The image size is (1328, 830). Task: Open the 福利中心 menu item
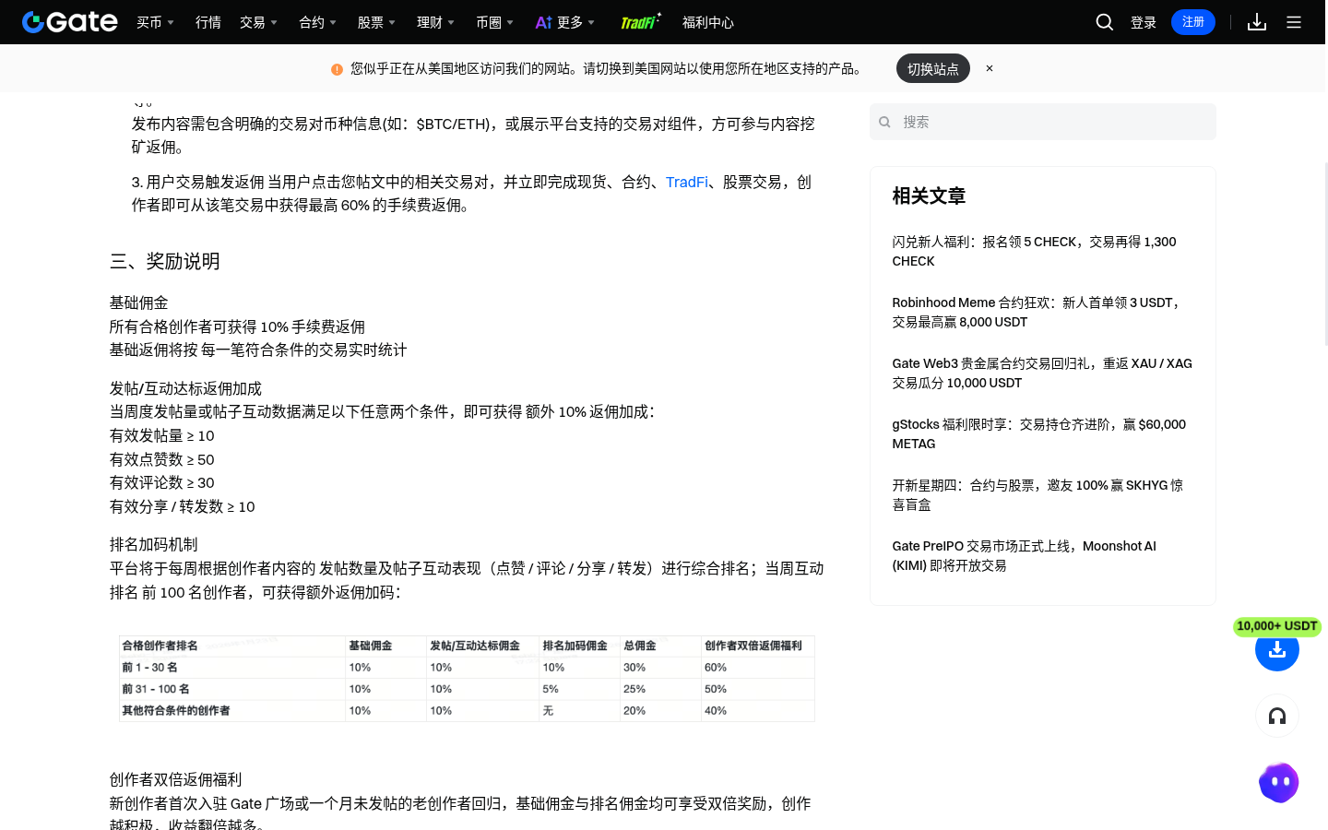[x=708, y=22]
